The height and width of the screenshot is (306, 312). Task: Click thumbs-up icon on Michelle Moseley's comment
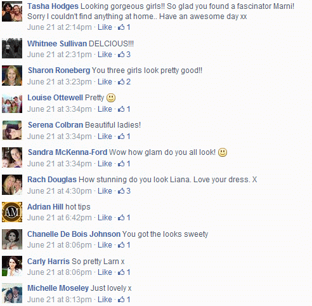121,300
